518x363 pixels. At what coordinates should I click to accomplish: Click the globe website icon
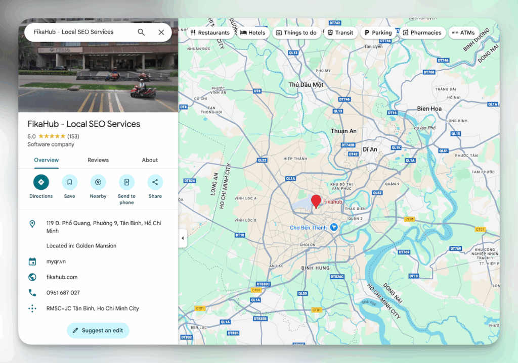[32, 277]
